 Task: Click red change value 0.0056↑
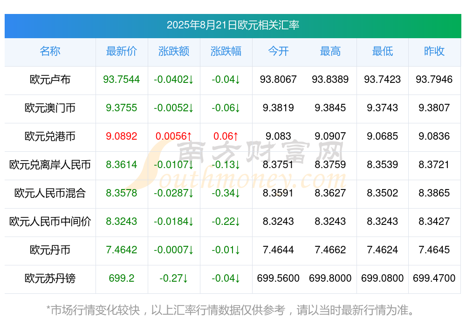(173, 136)
